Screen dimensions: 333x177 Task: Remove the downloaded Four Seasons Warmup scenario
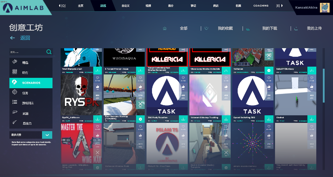click(x=140, y=104)
